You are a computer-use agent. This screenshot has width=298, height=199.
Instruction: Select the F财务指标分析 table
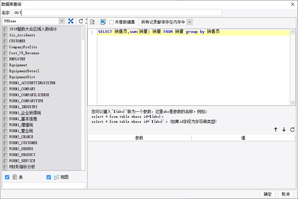tap(22, 167)
